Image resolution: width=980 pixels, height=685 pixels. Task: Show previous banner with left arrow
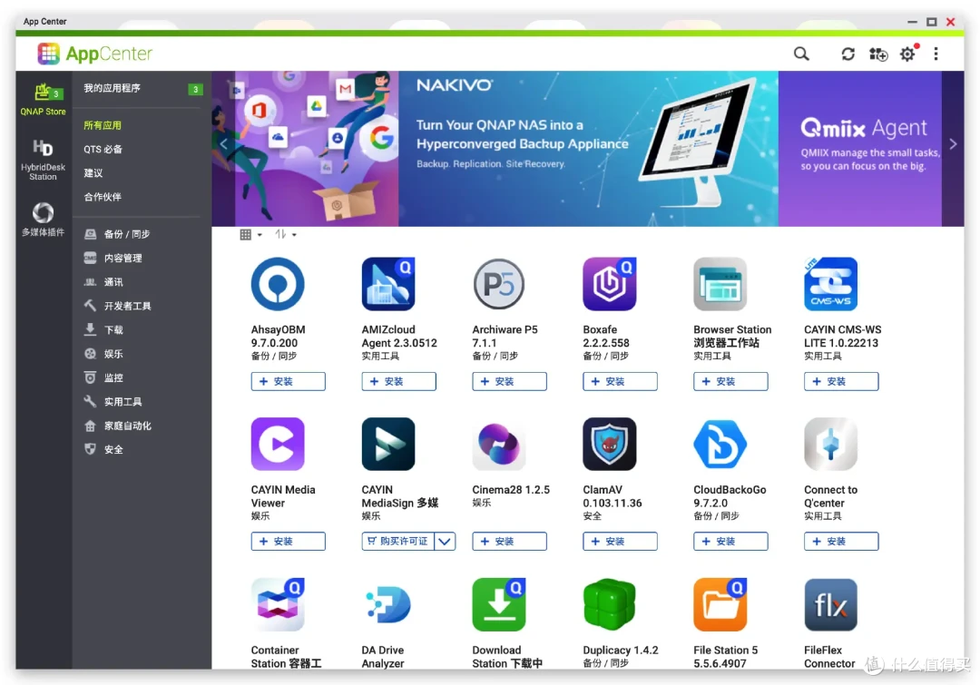click(224, 143)
